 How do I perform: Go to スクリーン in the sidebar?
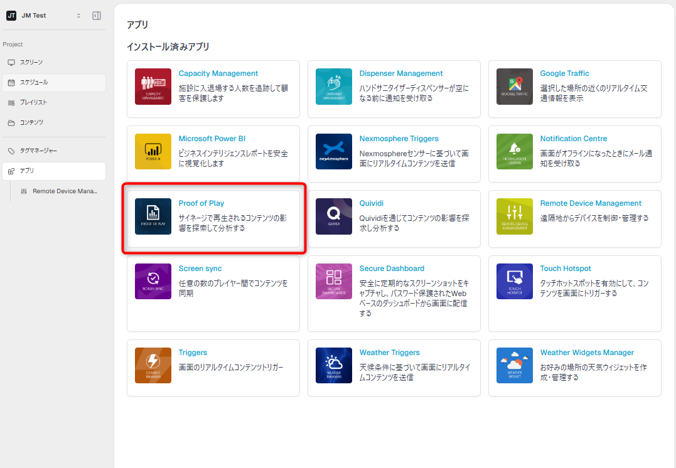[54, 63]
